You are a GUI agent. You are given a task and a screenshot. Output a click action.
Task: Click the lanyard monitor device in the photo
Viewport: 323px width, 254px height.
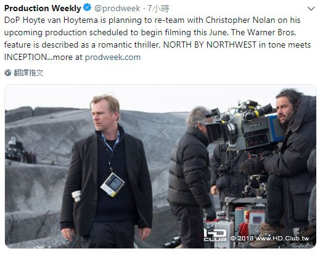(x=112, y=184)
